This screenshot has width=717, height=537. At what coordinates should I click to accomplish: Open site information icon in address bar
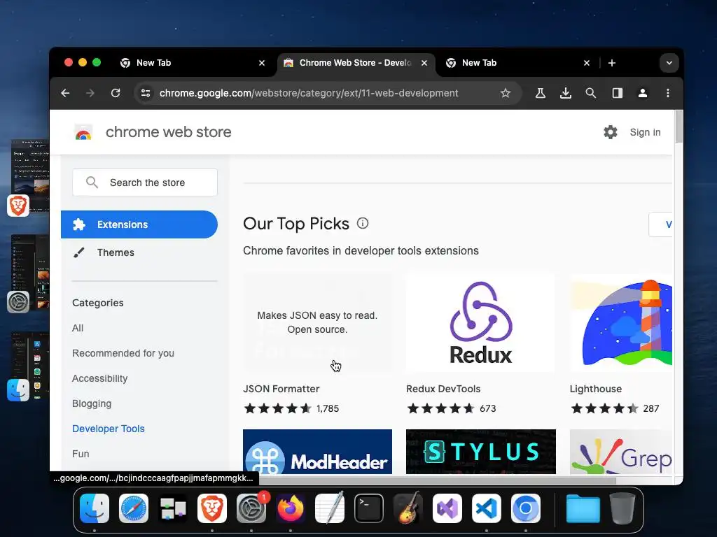click(x=146, y=93)
